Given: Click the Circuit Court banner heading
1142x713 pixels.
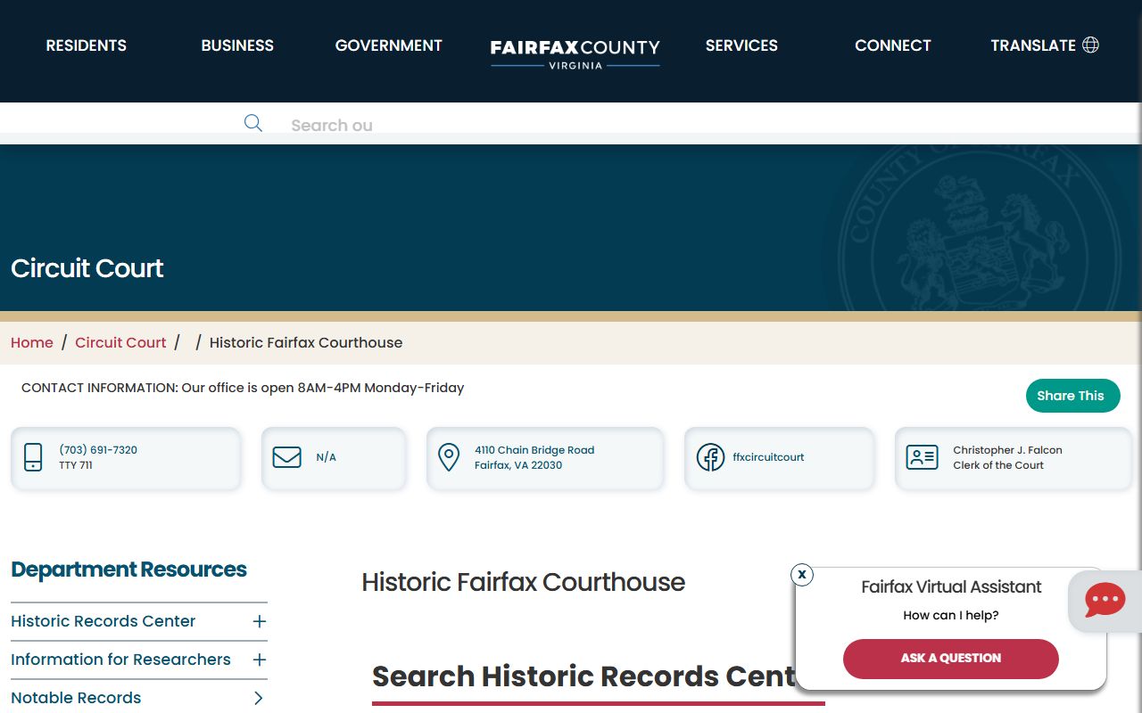Looking at the screenshot, I should click(87, 268).
